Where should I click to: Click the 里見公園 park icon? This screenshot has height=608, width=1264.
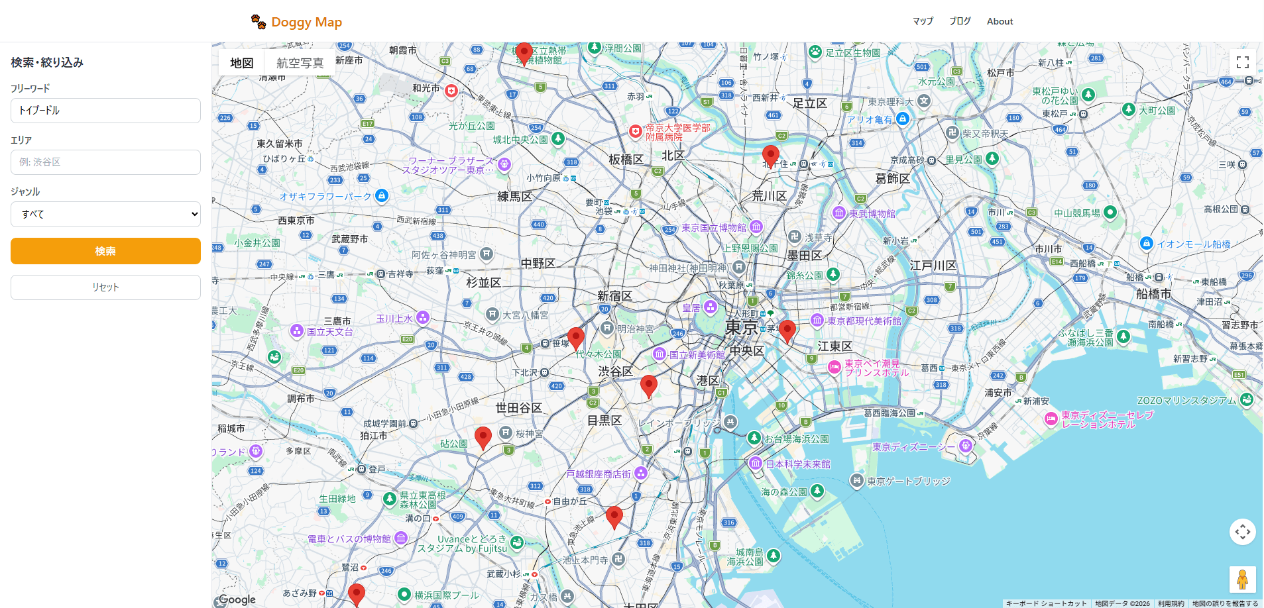click(992, 158)
